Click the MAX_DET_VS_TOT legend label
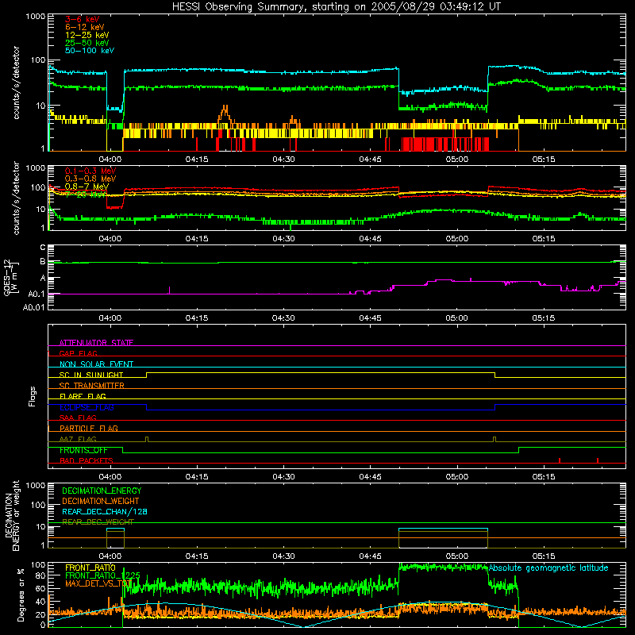 [x=98, y=583]
